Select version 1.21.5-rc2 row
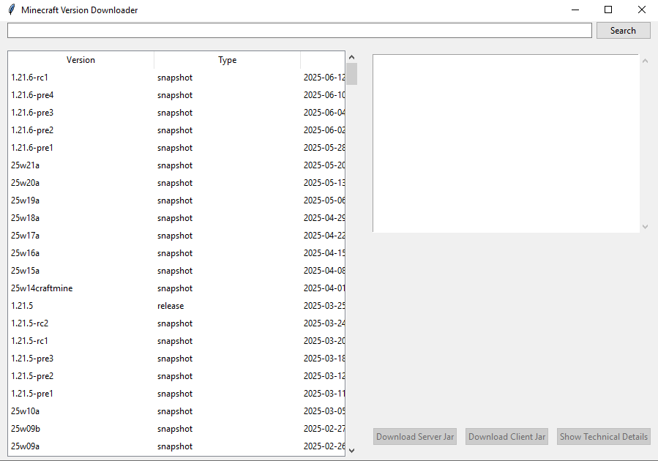The width and height of the screenshot is (658, 461). [x=176, y=324]
